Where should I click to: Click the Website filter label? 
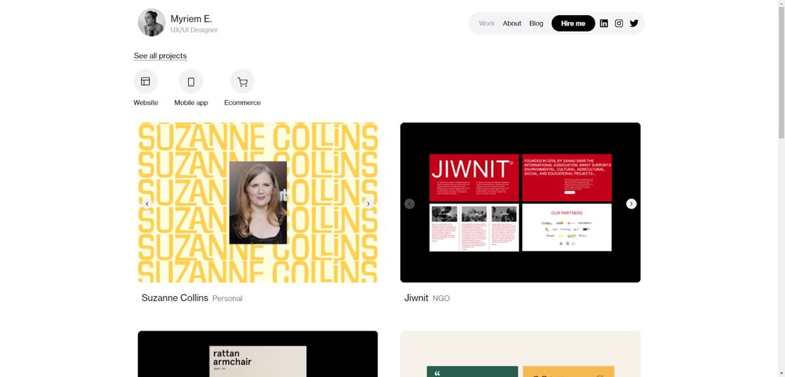(x=146, y=103)
